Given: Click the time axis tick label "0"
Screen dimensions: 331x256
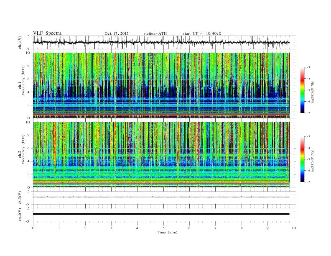Looking at the screenshot, I should click(33, 228).
